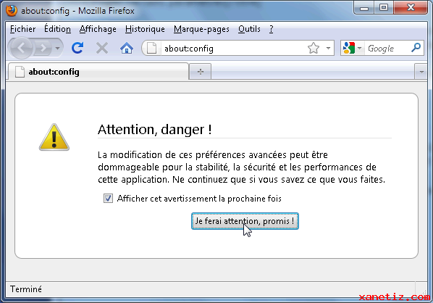This screenshot has height=303, width=433.
Task: Uncheck Afficher cet avertissement la prochaine fois
Action: point(108,198)
